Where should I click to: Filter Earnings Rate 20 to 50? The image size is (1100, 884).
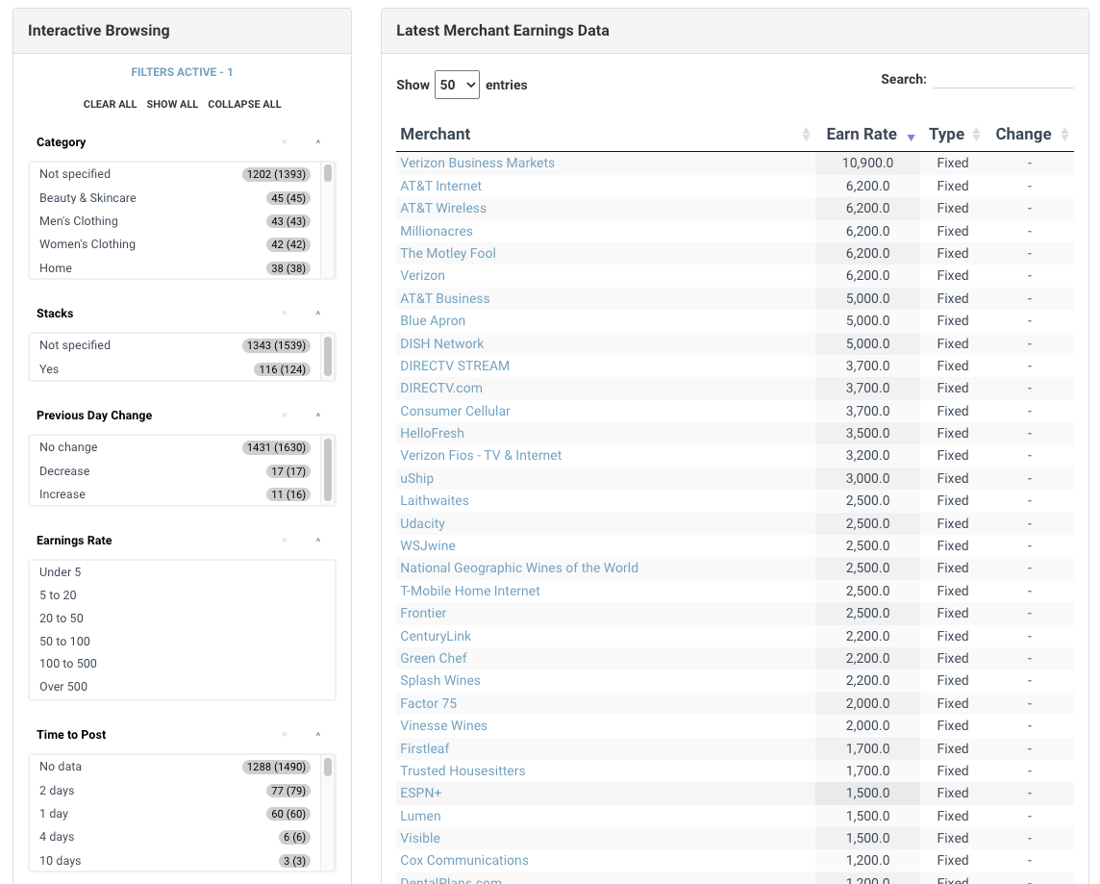[x=182, y=619]
